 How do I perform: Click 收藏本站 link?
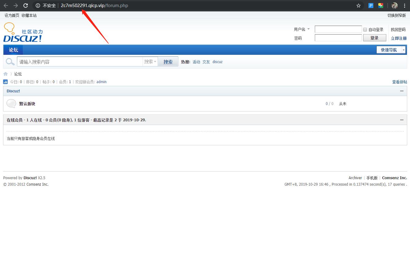29,15
